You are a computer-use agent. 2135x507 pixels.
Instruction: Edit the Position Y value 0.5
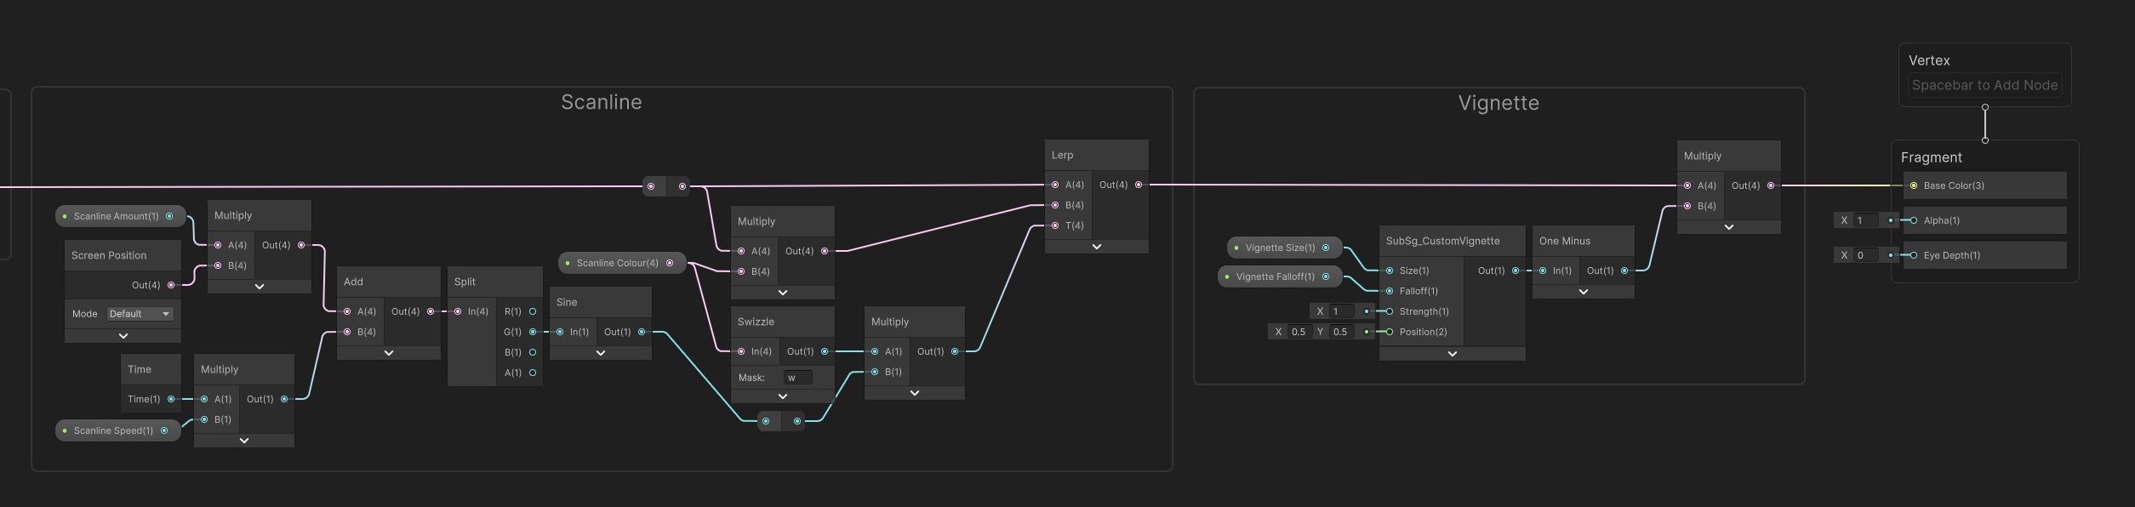click(x=1340, y=332)
